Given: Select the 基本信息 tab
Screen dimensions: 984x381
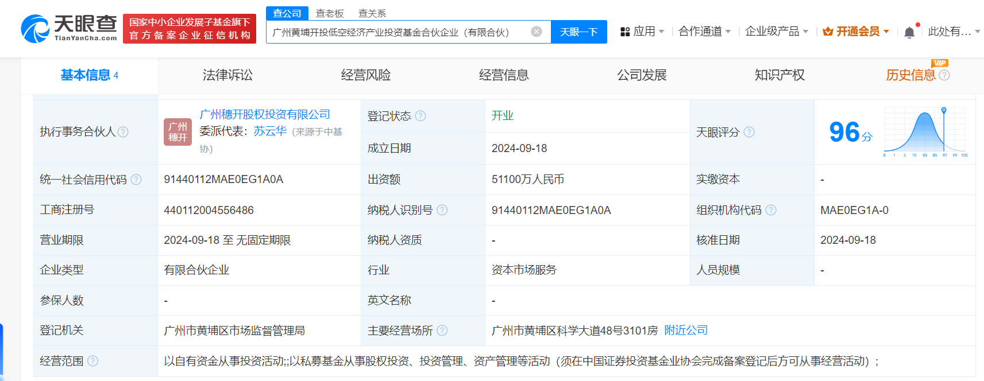Looking at the screenshot, I should coord(90,75).
